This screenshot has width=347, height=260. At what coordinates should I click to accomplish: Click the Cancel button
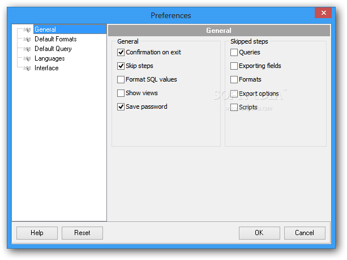pos(305,233)
